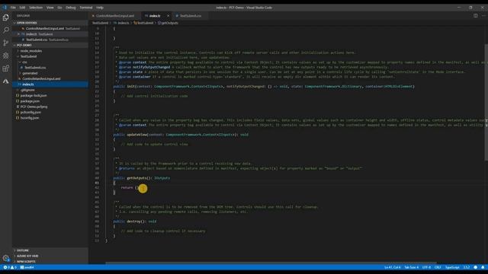The image size is (488, 274).
Task: Expand the Outline panel
Action: pos(22,250)
